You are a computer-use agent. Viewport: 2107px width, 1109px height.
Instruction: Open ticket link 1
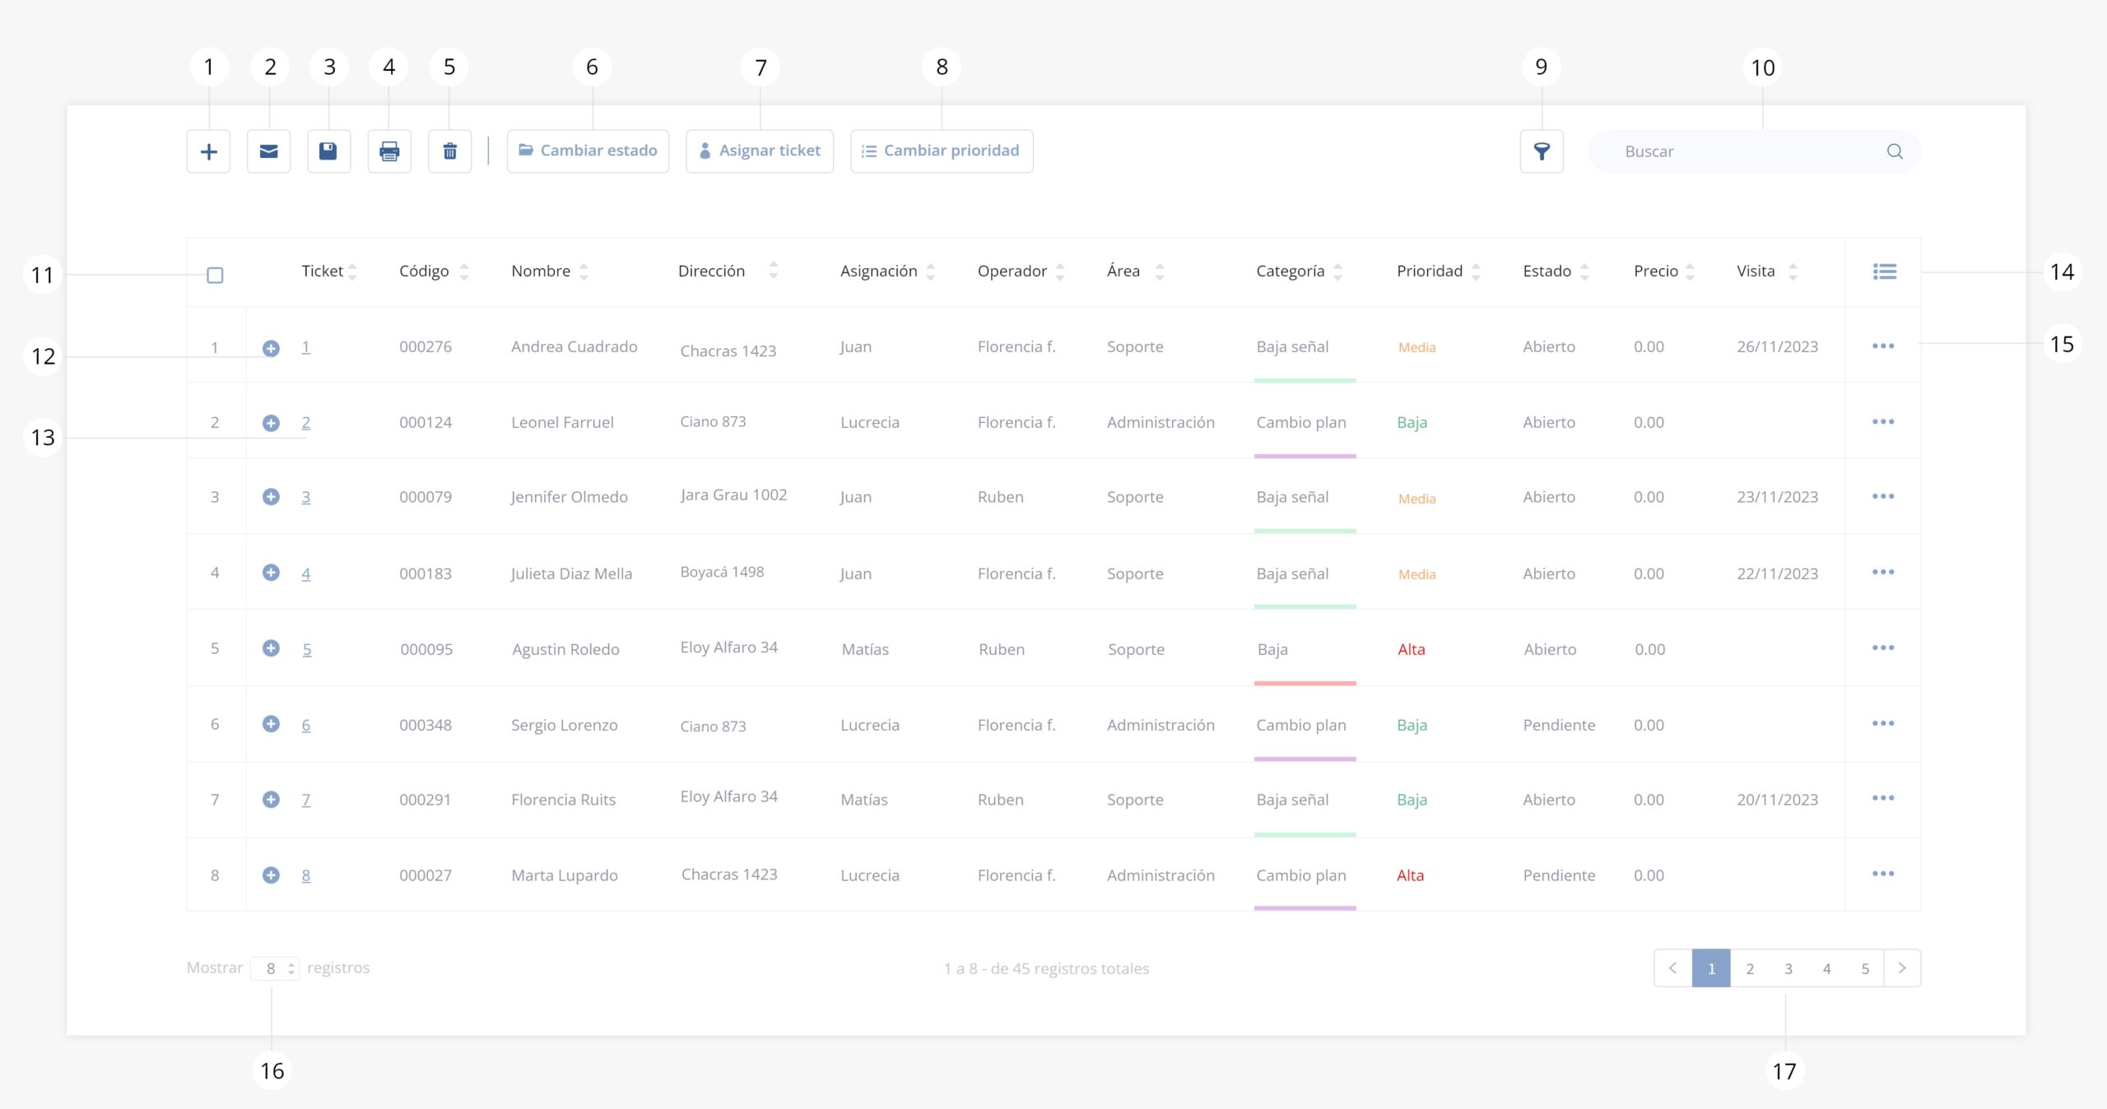[305, 347]
